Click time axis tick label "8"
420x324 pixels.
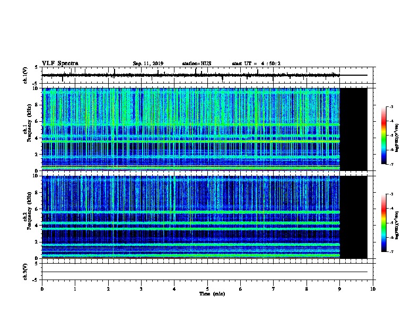307,289
